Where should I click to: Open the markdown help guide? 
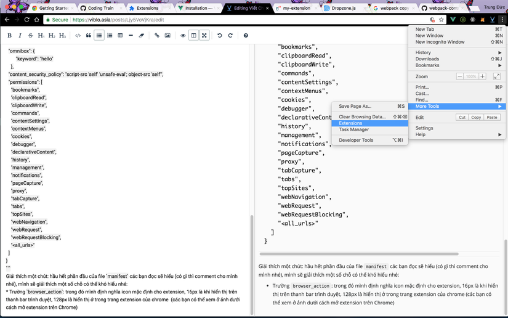pyautogui.click(x=246, y=36)
